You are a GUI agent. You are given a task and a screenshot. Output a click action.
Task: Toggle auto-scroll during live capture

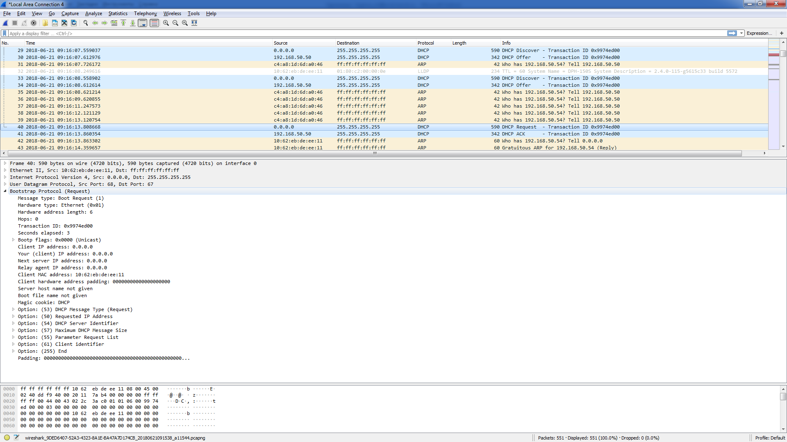tap(142, 23)
